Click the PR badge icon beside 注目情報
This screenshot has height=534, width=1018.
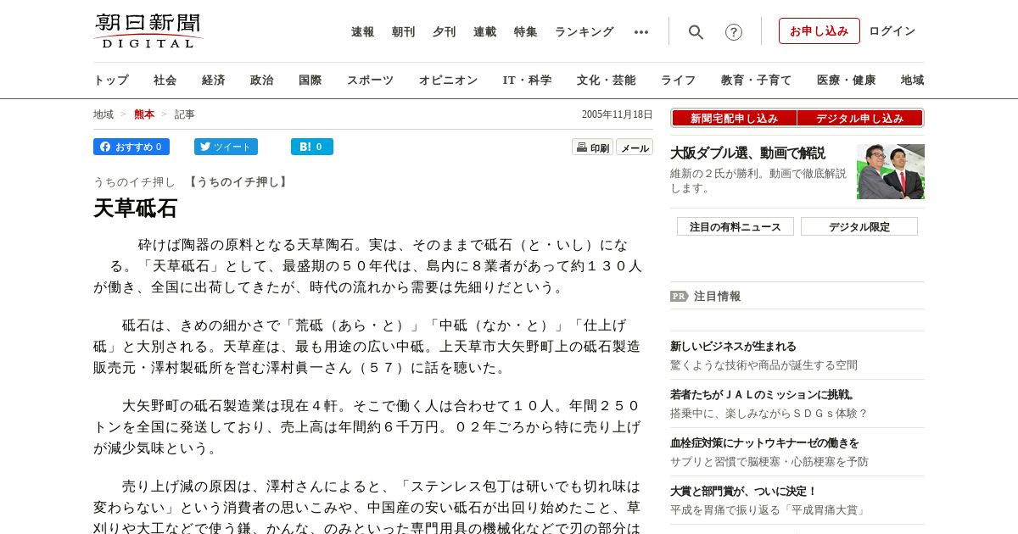(680, 297)
